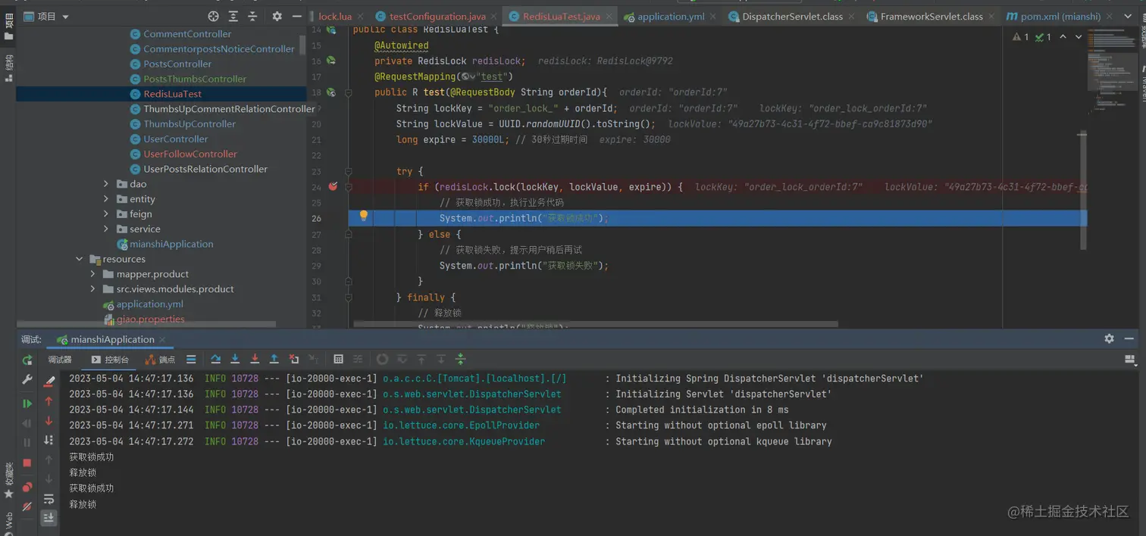The width and height of the screenshot is (1146, 536).
Task: Expand the service folder
Action: pyautogui.click(x=107, y=229)
